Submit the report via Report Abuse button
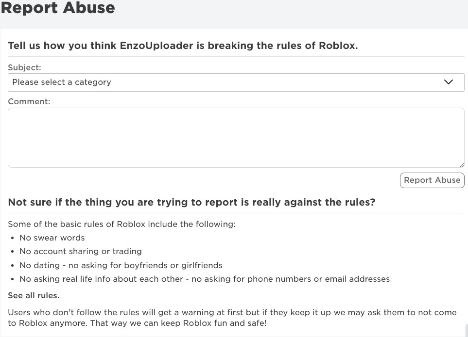The width and height of the screenshot is (468, 337). (x=432, y=180)
